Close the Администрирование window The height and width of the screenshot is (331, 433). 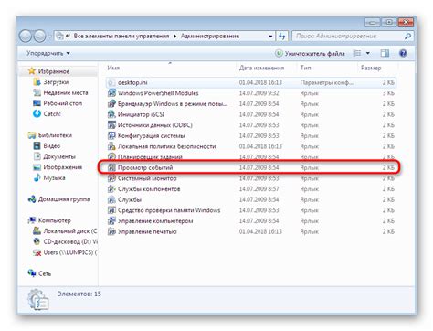click(406, 22)
